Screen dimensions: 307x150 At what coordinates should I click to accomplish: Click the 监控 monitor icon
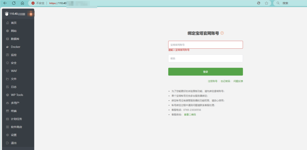[x=7, y=55]
